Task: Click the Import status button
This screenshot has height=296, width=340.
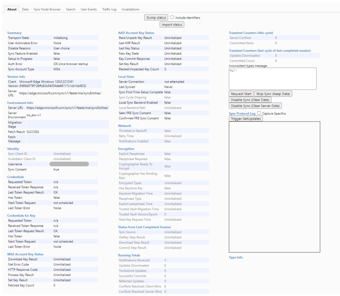Action: point(172,25)
